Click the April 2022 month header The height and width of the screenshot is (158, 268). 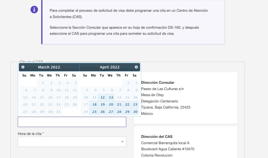(x=110, y=67)
